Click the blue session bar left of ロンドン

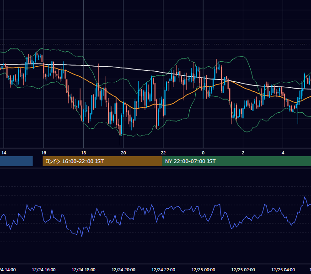(16, 161)
